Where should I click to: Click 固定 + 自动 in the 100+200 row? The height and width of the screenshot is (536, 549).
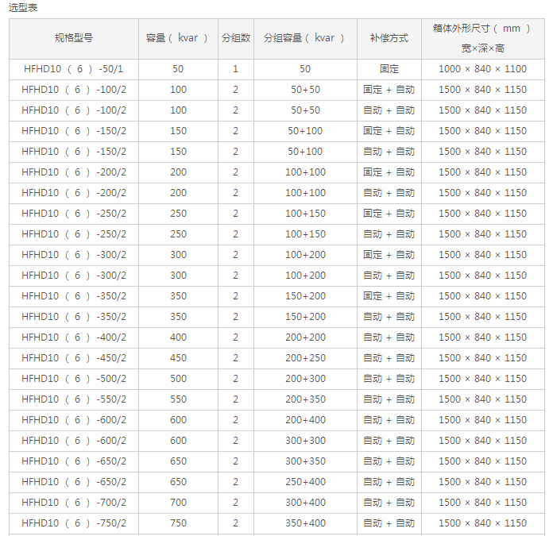(x=389, y=255)
